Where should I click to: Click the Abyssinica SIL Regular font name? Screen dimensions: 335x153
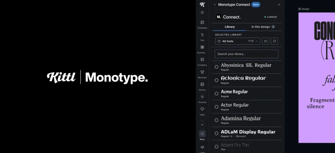246,65
